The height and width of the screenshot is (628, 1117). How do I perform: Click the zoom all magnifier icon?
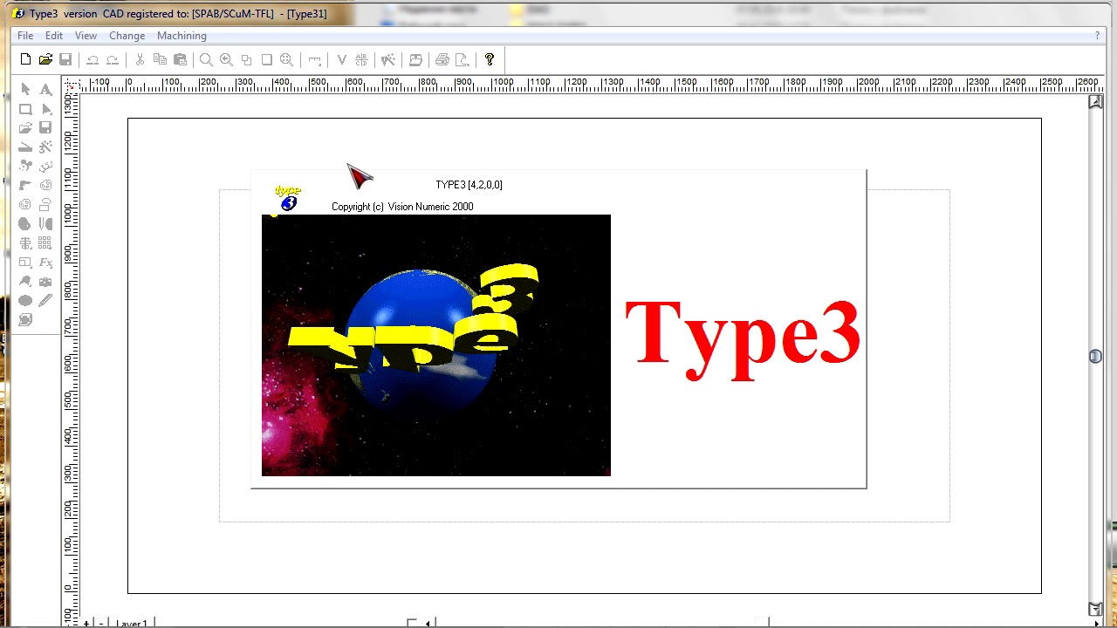(x=286, y=60)
